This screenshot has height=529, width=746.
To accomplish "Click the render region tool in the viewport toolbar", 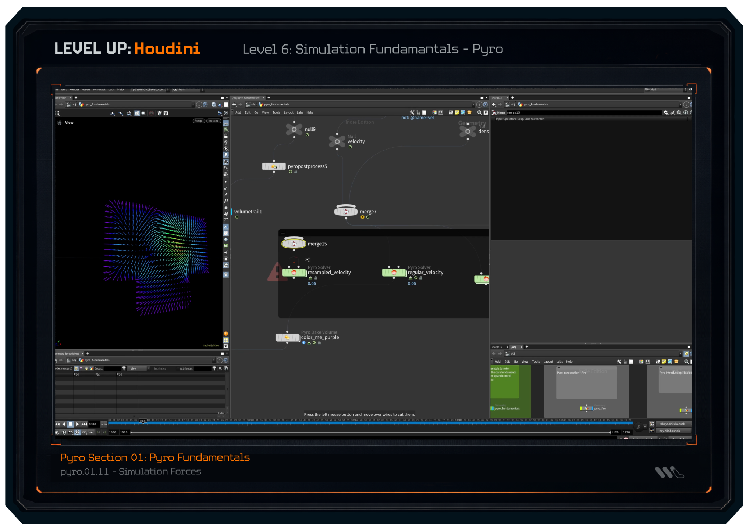I will coord(143,113).
